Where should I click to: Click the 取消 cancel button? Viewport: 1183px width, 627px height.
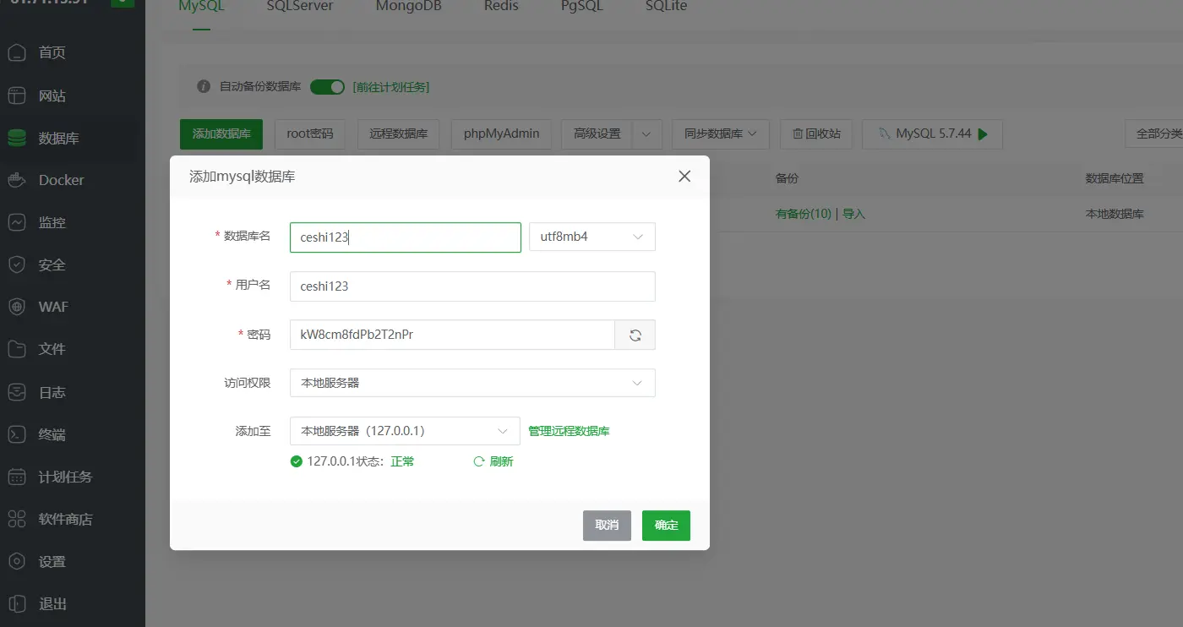click(x=607, y=525)
